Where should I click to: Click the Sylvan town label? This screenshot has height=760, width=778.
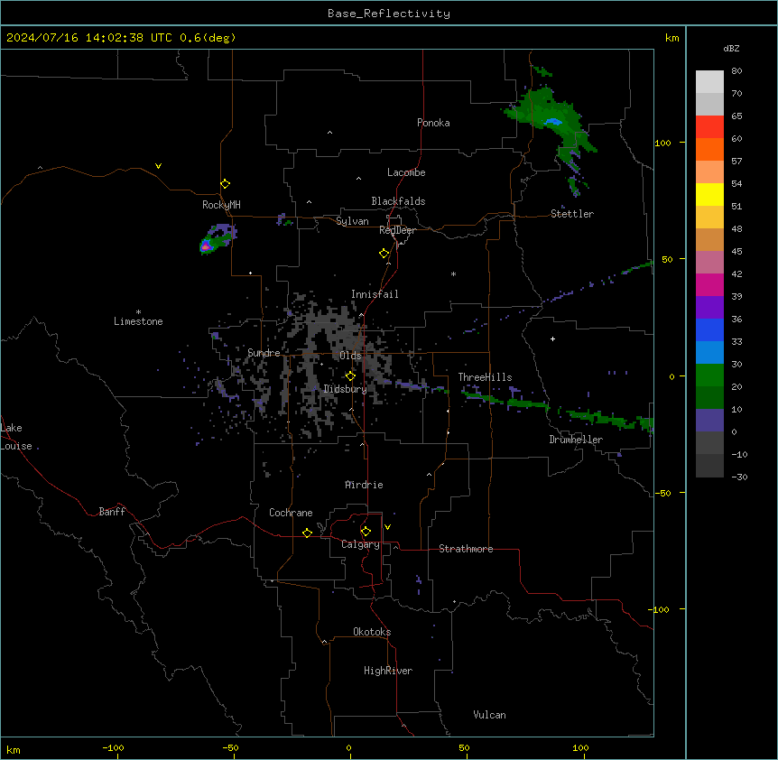[x=352, y=221]
